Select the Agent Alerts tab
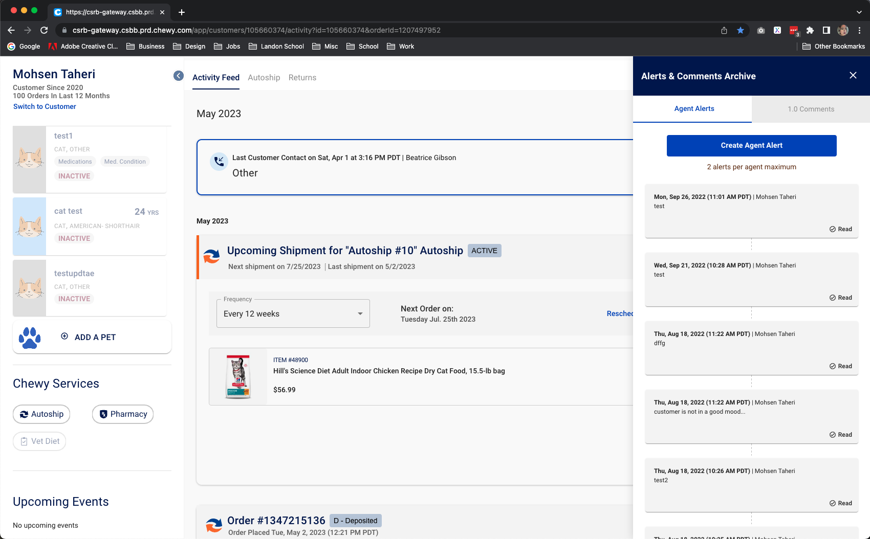870x539 pixels. point(692,109)
